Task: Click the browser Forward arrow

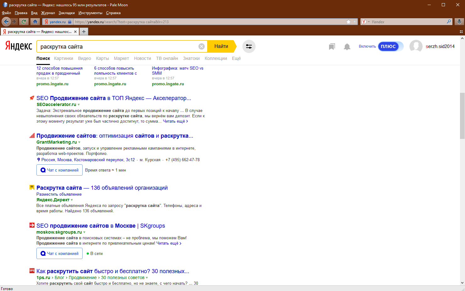Action: click(14, 22)
